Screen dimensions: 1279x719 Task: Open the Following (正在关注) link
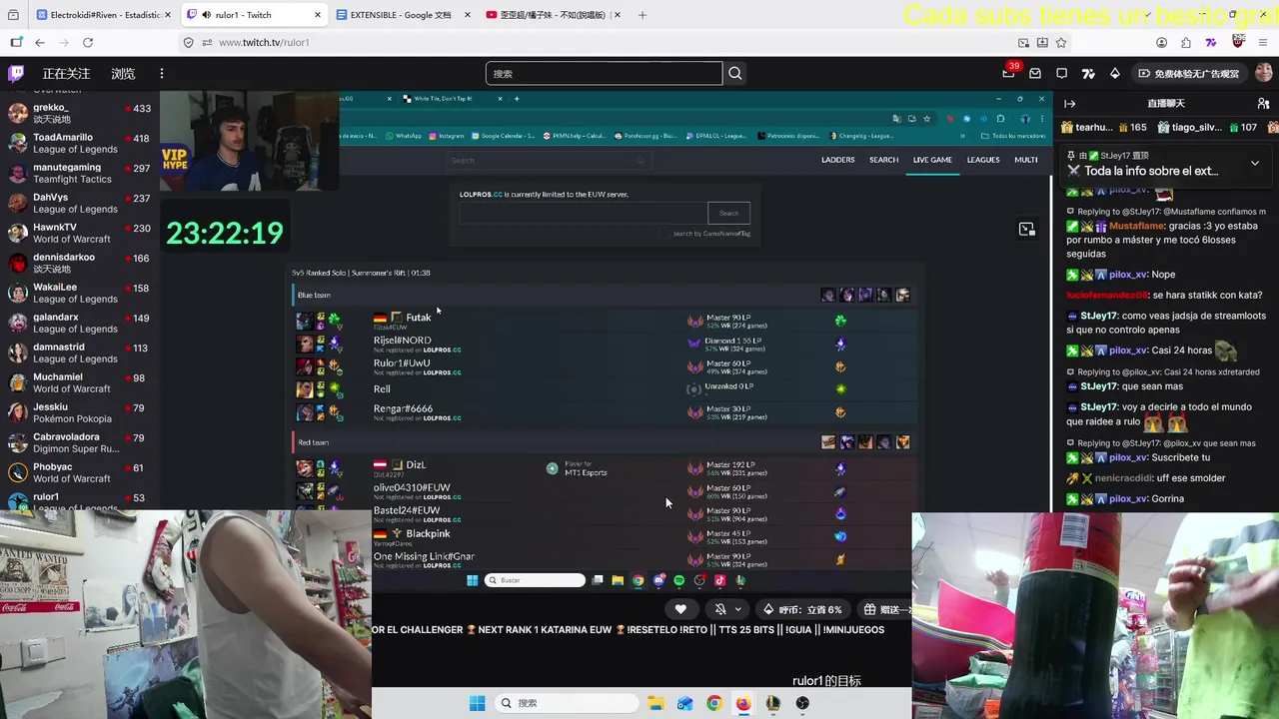tap(66, 73)
